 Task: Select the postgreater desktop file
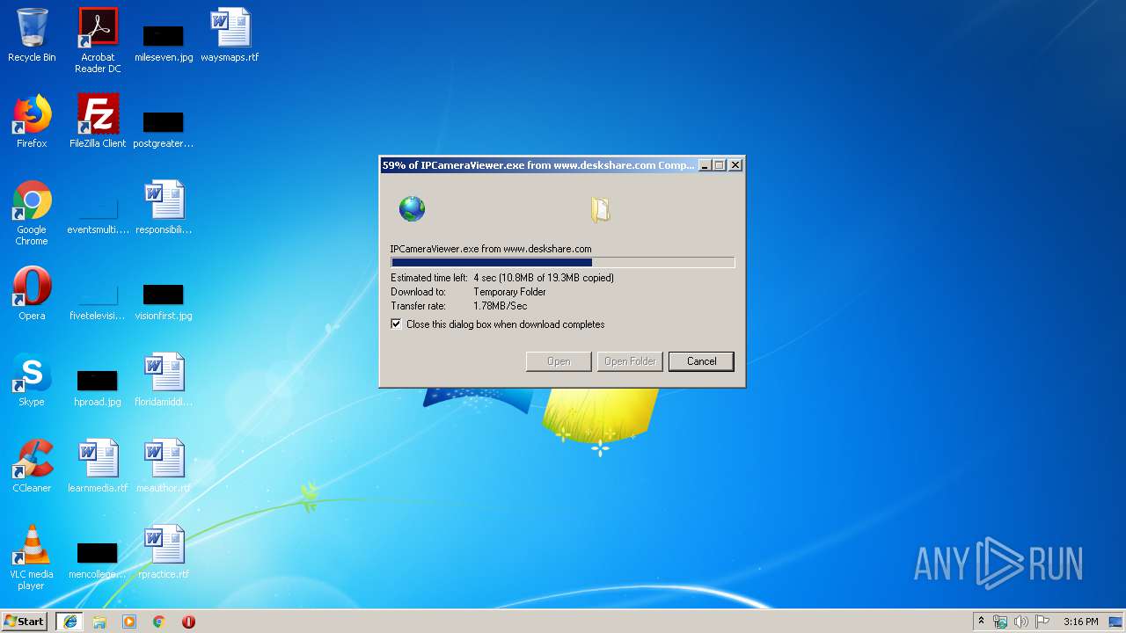click(x=164, y=127)
